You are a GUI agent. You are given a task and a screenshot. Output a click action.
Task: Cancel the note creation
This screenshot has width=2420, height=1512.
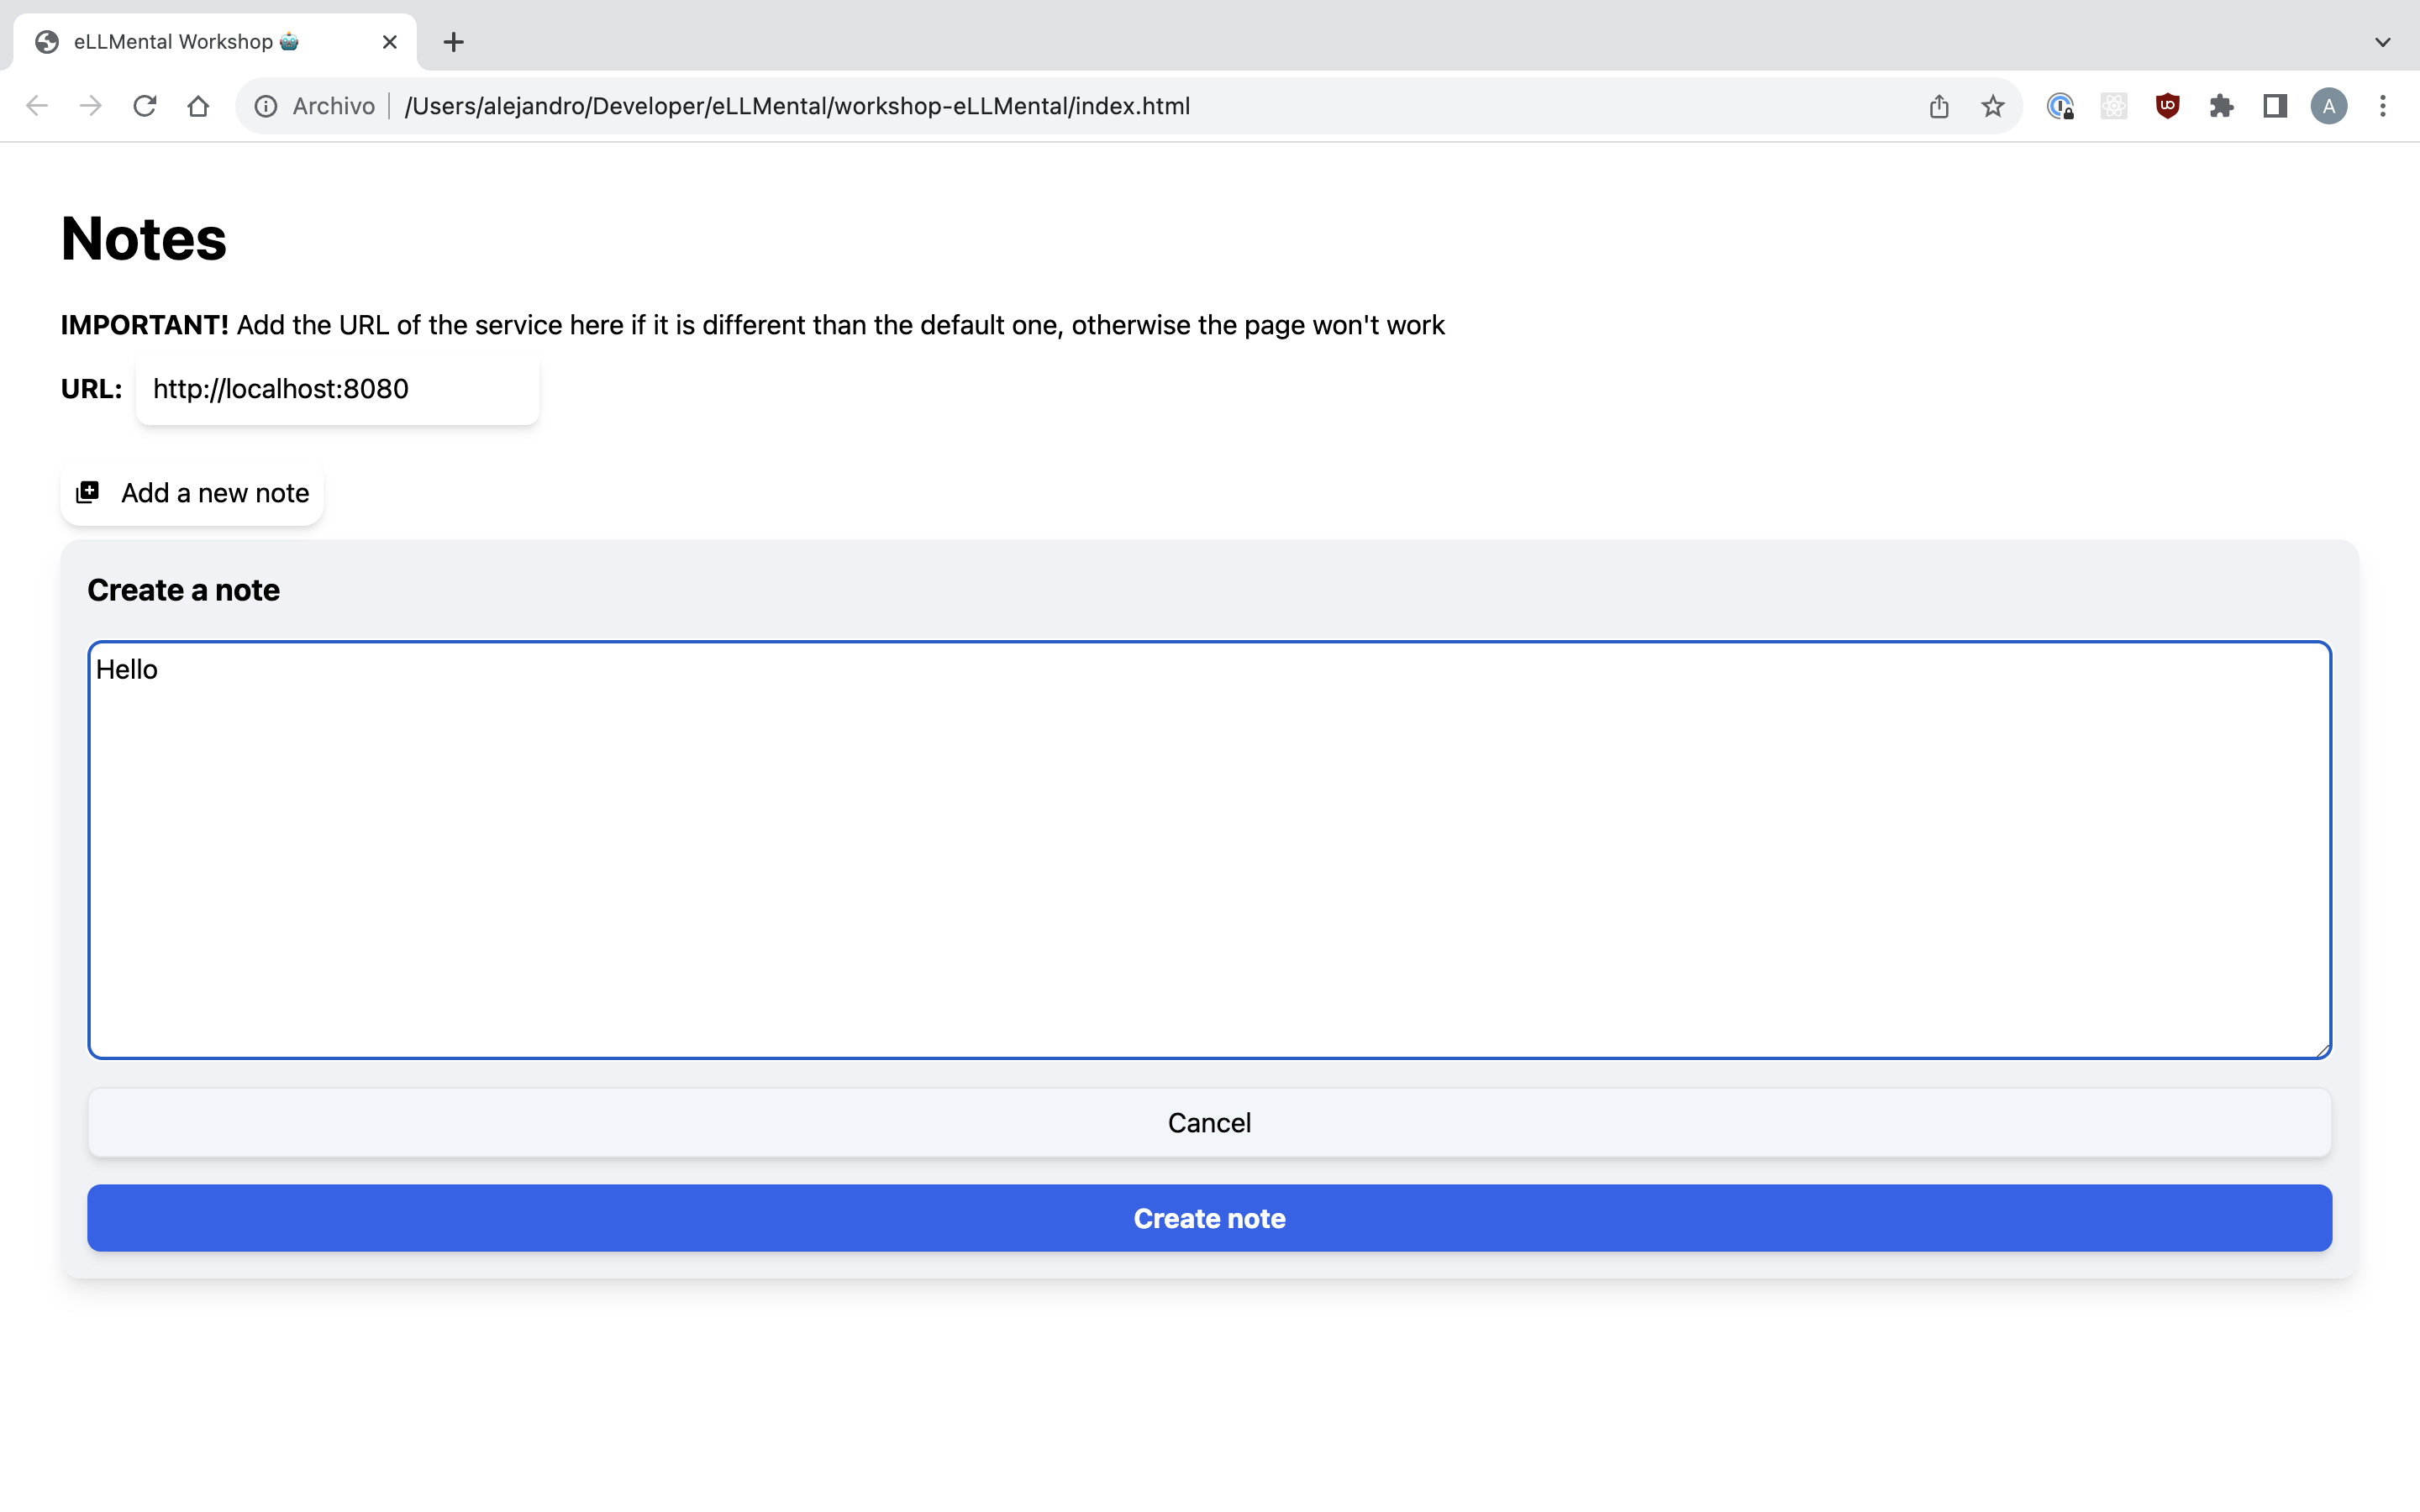click(1209, 1122)
